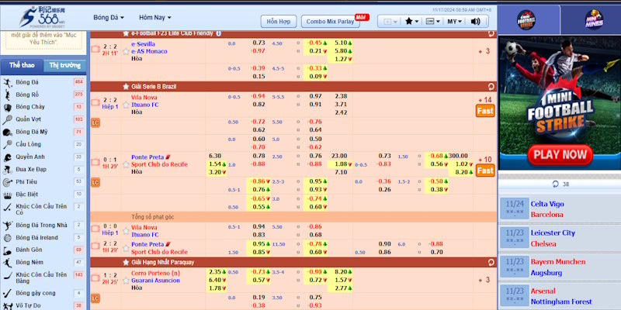The width and height of the screenshot is (621, 310).
Task: Favorite Cerro Porteno vs Guarani Asuncion match
Action: (x=126, y=281)
